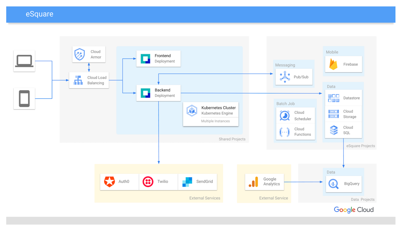Select the Kubernetes Engine hexagon icon
Viewport: 405px width, 231px height.
[192, 111]
